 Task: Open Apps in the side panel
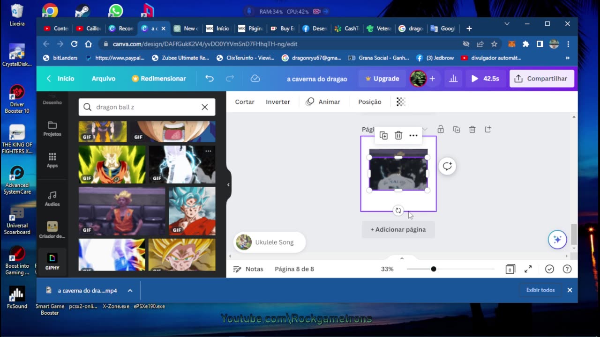[x=52, y=160]
